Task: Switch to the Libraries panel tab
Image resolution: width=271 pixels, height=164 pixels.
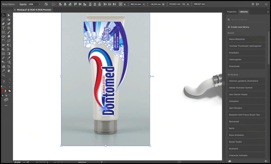Action: click(244, 12)
